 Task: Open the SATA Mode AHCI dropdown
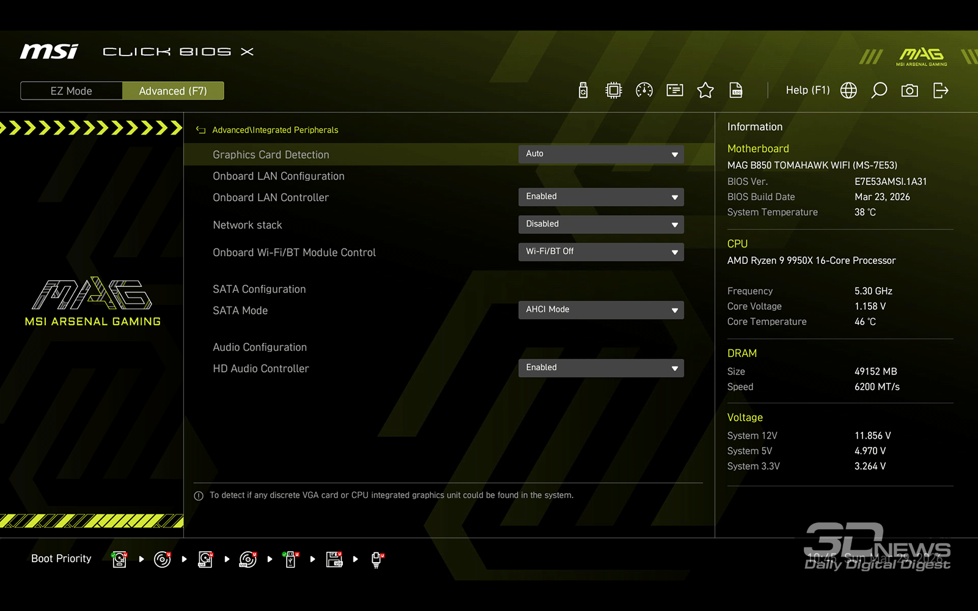tap(601, 310)
